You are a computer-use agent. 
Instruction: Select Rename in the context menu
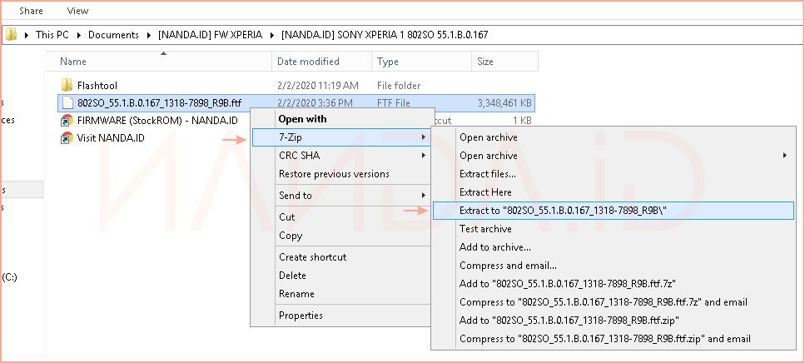coord(296,294)
